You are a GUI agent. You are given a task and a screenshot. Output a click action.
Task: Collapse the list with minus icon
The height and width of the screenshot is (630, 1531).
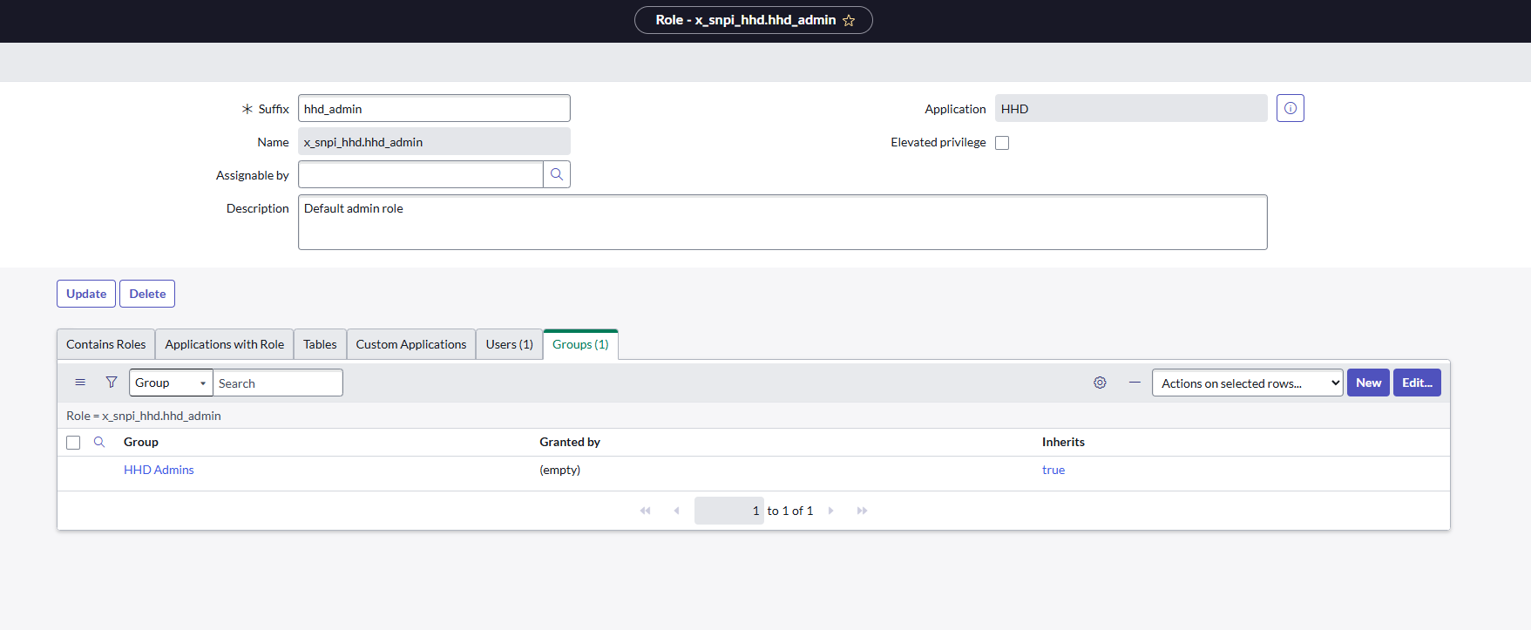coord(1135,383)
